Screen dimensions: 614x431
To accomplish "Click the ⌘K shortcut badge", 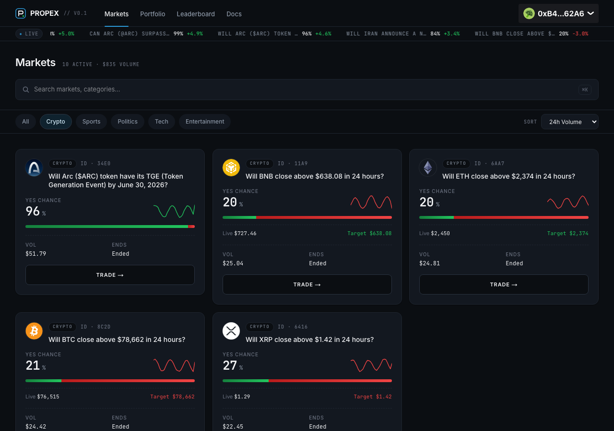I will point(585,90).
